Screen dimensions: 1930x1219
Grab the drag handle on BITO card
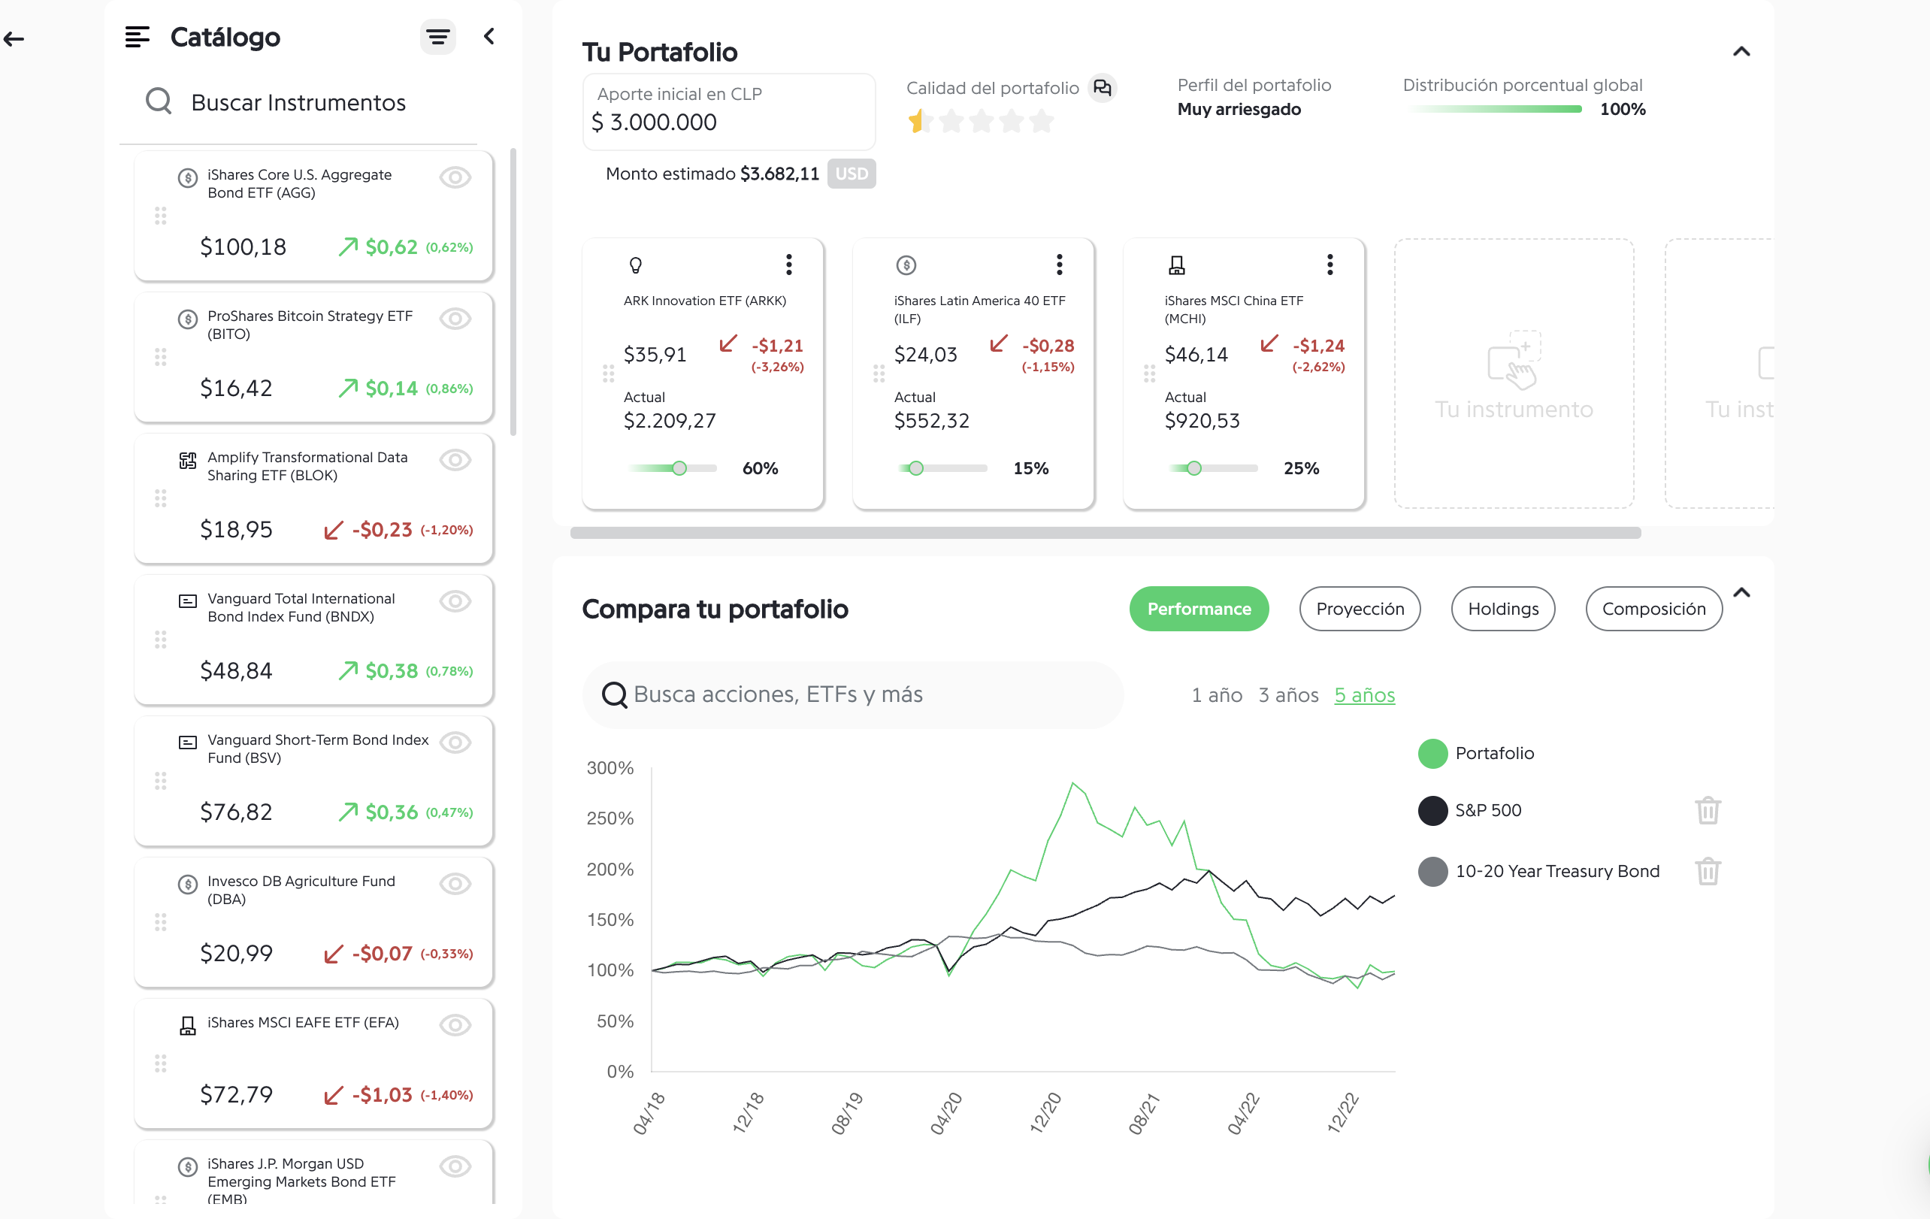(x=160, y=357)
